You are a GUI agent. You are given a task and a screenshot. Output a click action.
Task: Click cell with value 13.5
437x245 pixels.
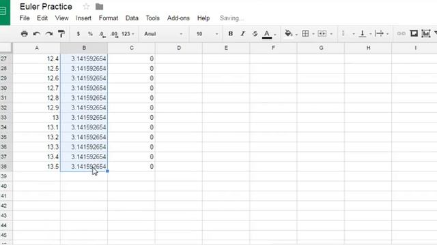click(36, 166)
